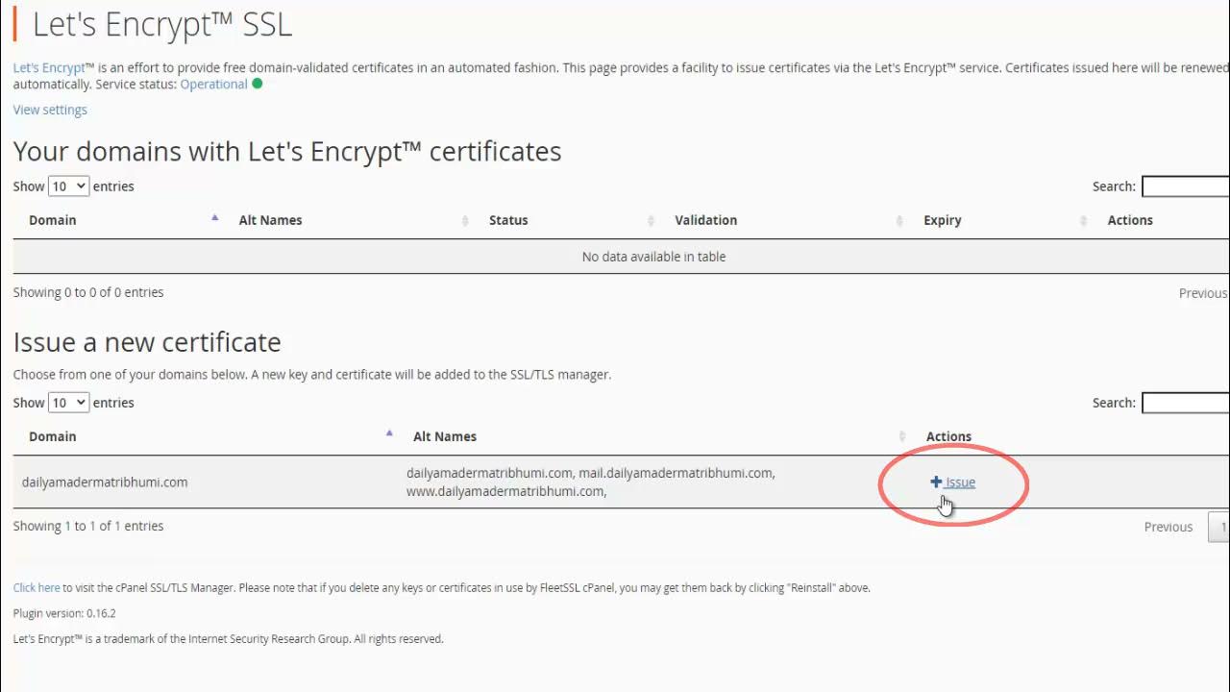Sort certificates table by Domain column arrow

[214, 219]
